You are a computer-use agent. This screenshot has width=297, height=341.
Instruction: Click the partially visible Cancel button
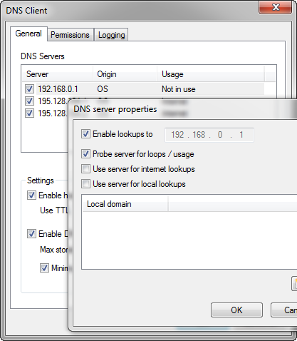point(284,310)
